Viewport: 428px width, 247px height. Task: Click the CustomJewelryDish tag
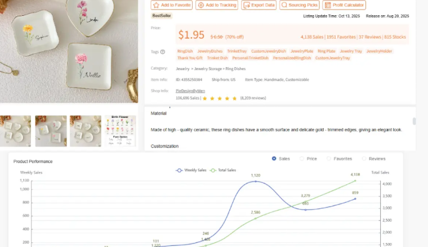[268, 51]
